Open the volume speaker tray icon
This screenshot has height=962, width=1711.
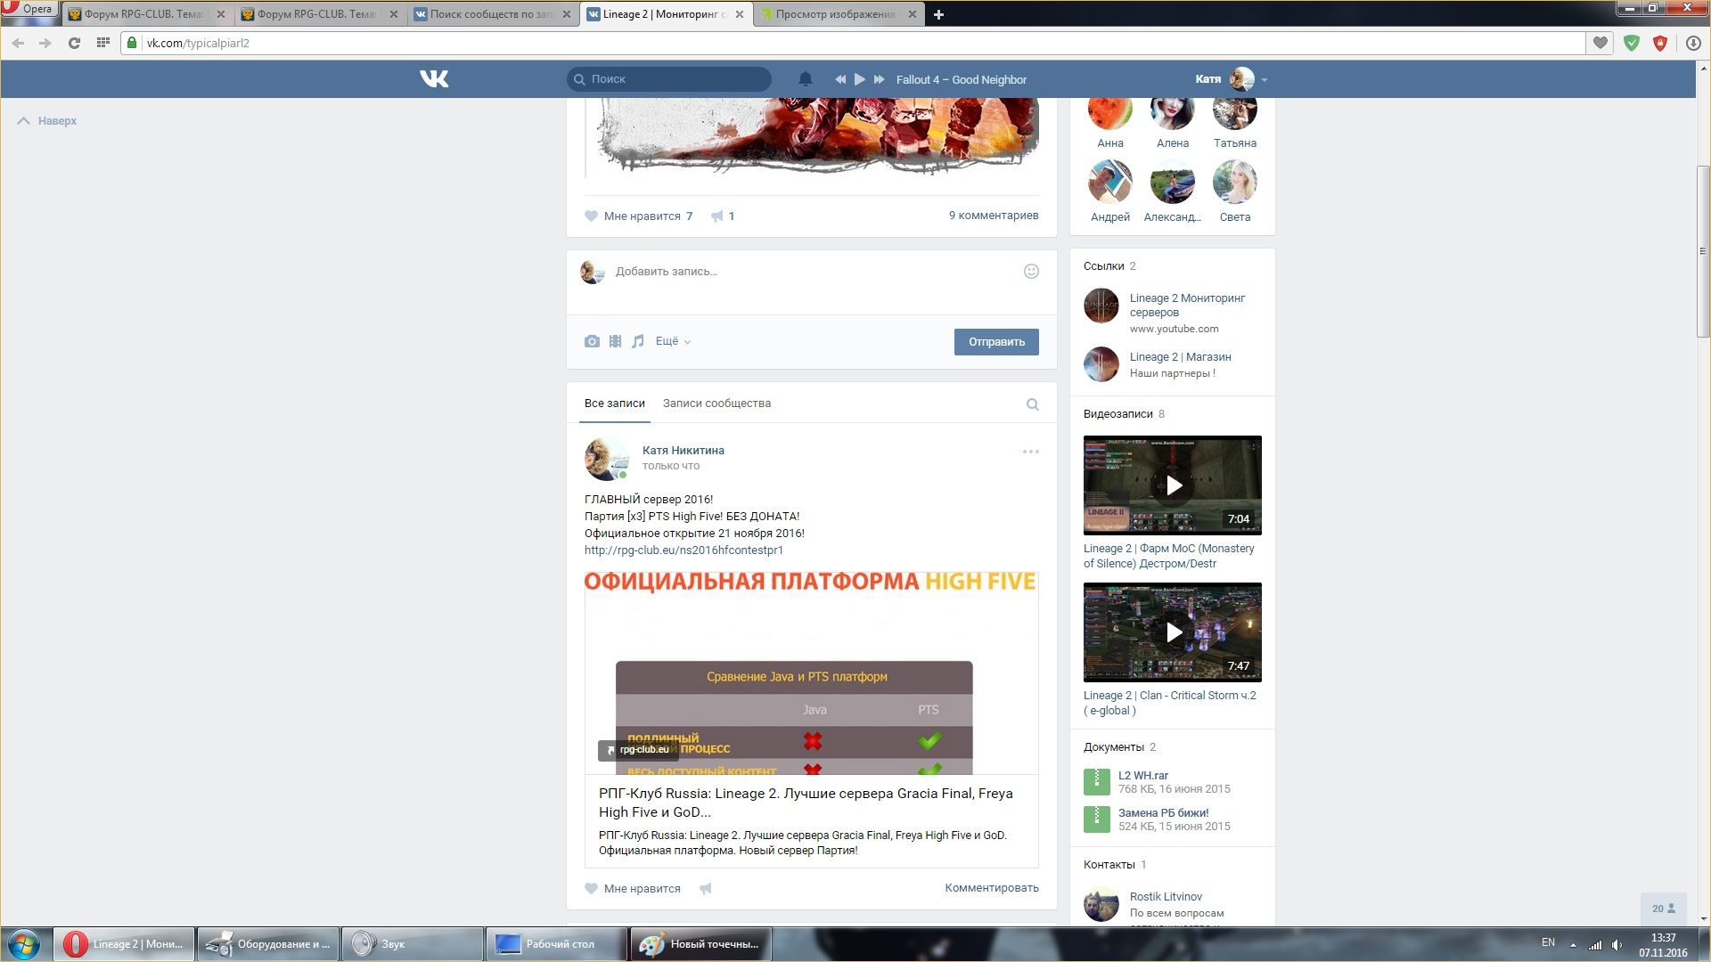(x=1617, y=944)
